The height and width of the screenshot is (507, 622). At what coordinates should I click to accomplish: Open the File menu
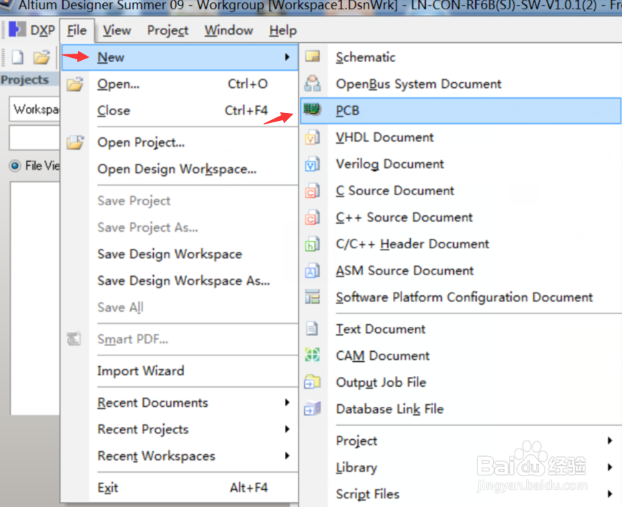[x=77, y=30]
